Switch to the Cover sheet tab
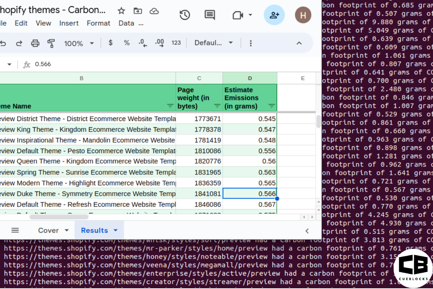The width and height of the screenshot is (433, 289). pyautogui.click(x=47, y=230)
